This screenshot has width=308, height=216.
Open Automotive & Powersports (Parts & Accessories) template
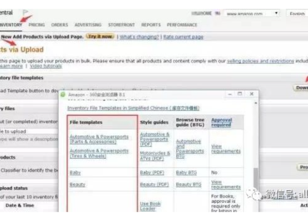coord(99,139)
